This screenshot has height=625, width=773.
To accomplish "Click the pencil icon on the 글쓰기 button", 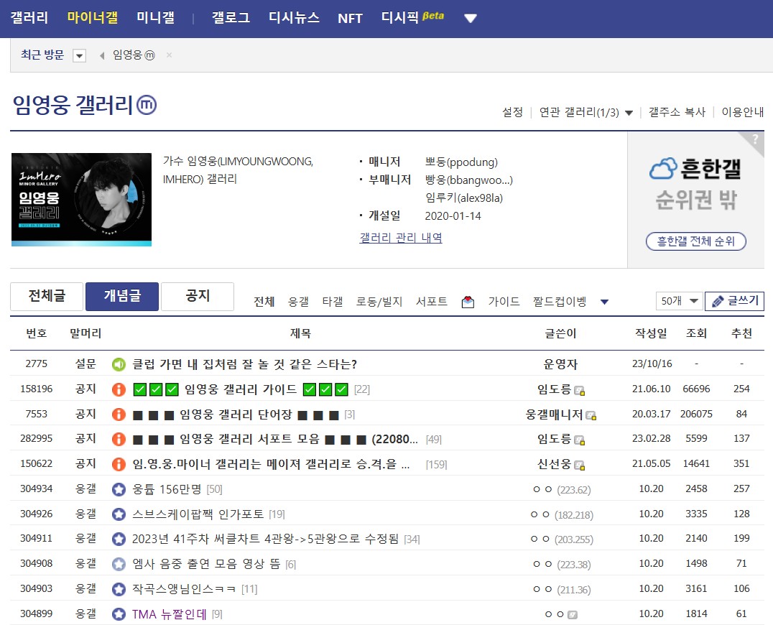I will [x=718, y=301].
